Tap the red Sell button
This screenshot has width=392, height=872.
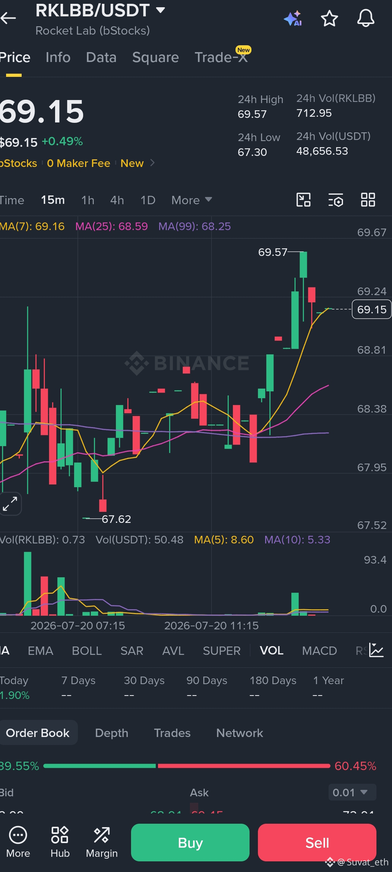(x=317, y=842)
